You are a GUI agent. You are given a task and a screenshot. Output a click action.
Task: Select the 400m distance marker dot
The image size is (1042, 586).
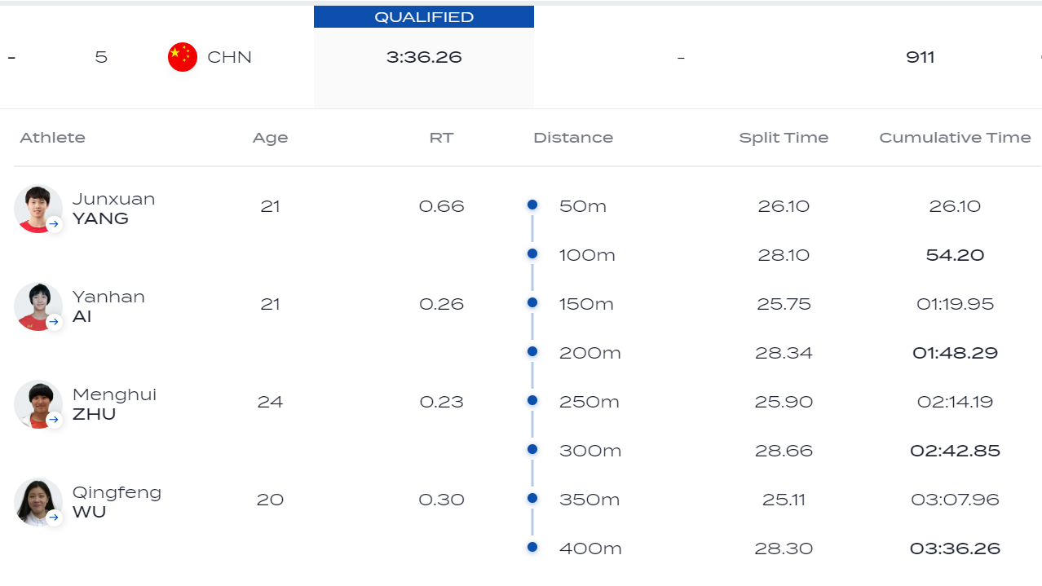click(532, 548)
